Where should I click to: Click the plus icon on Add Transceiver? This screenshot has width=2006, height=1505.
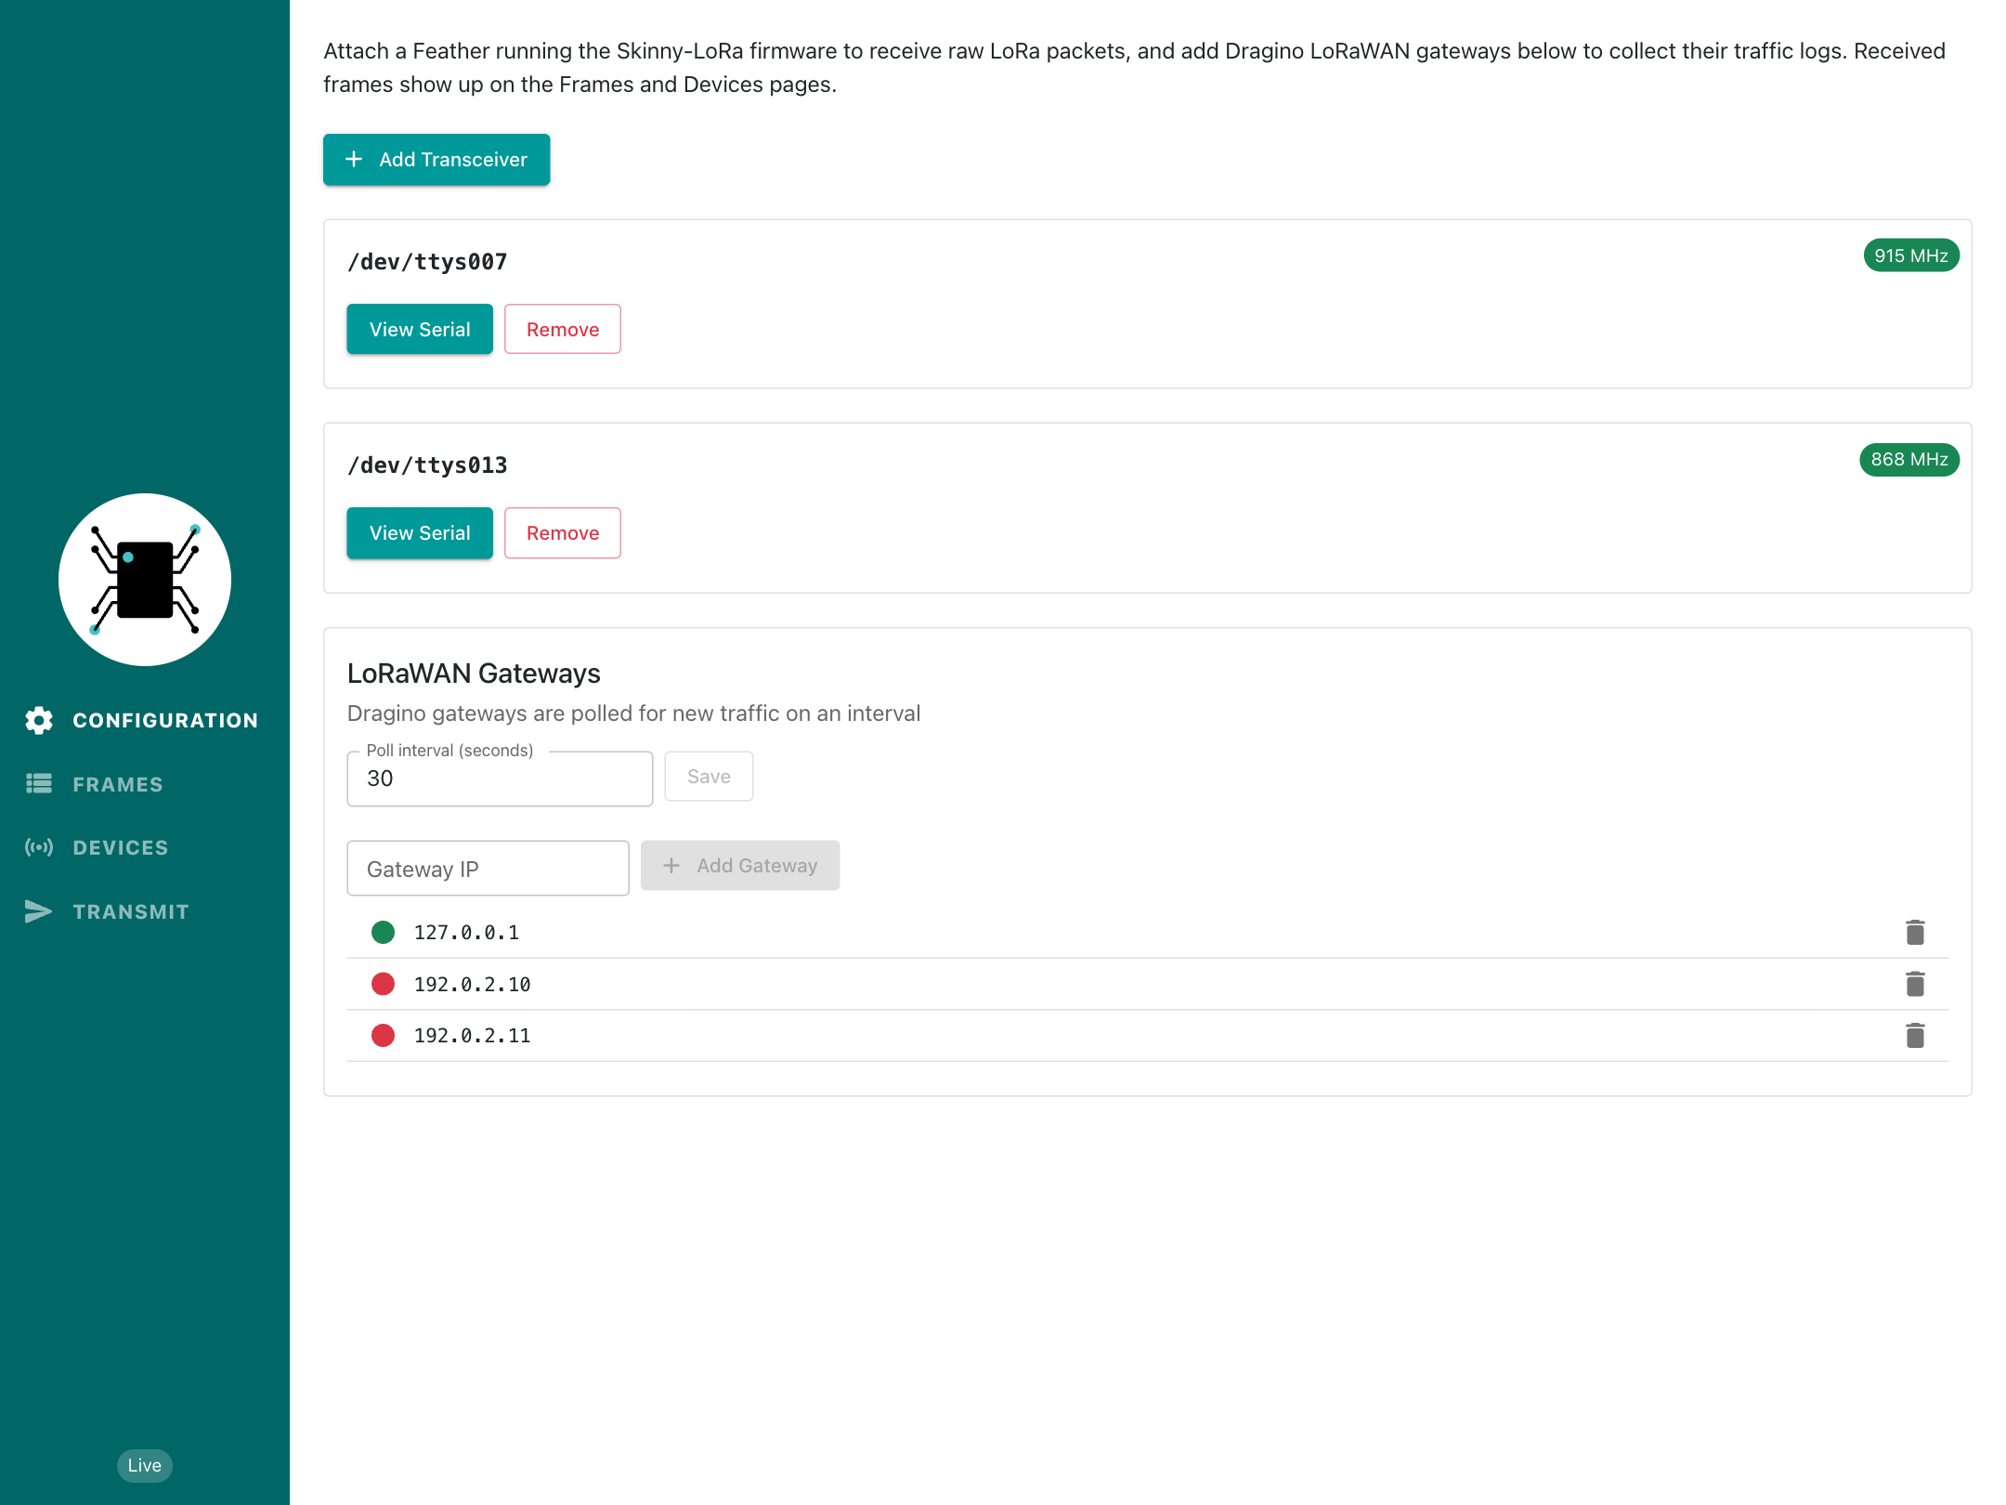pyautogui.click(x=354, y=160)
